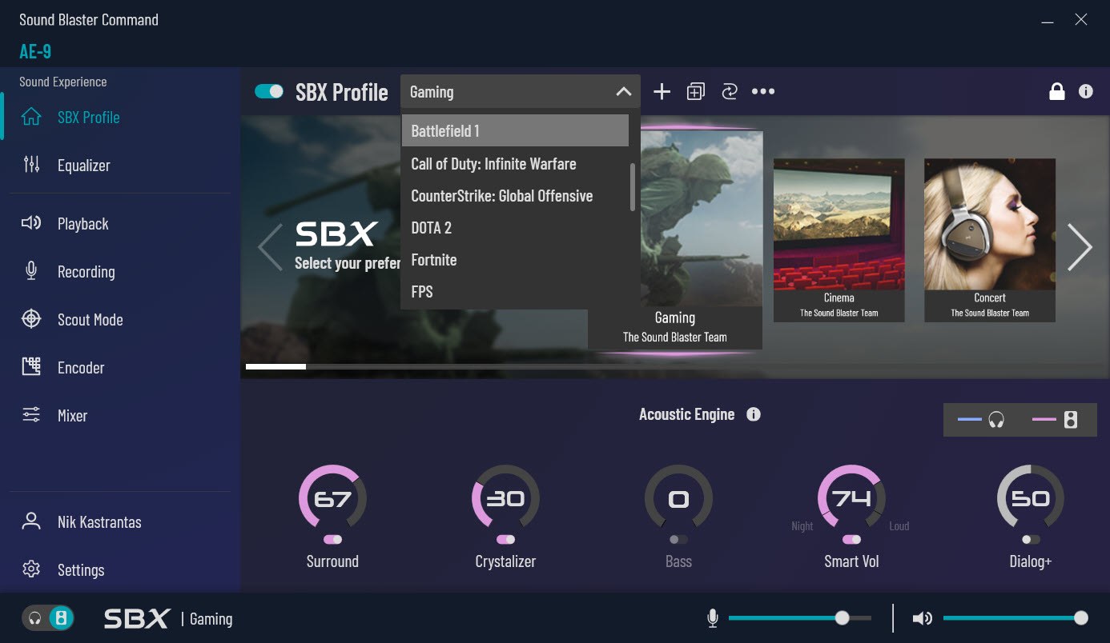Select speaker view in Acoustic Engine legend
The height and width of the screenshot is (643, 1110).
click(1056, 419)
